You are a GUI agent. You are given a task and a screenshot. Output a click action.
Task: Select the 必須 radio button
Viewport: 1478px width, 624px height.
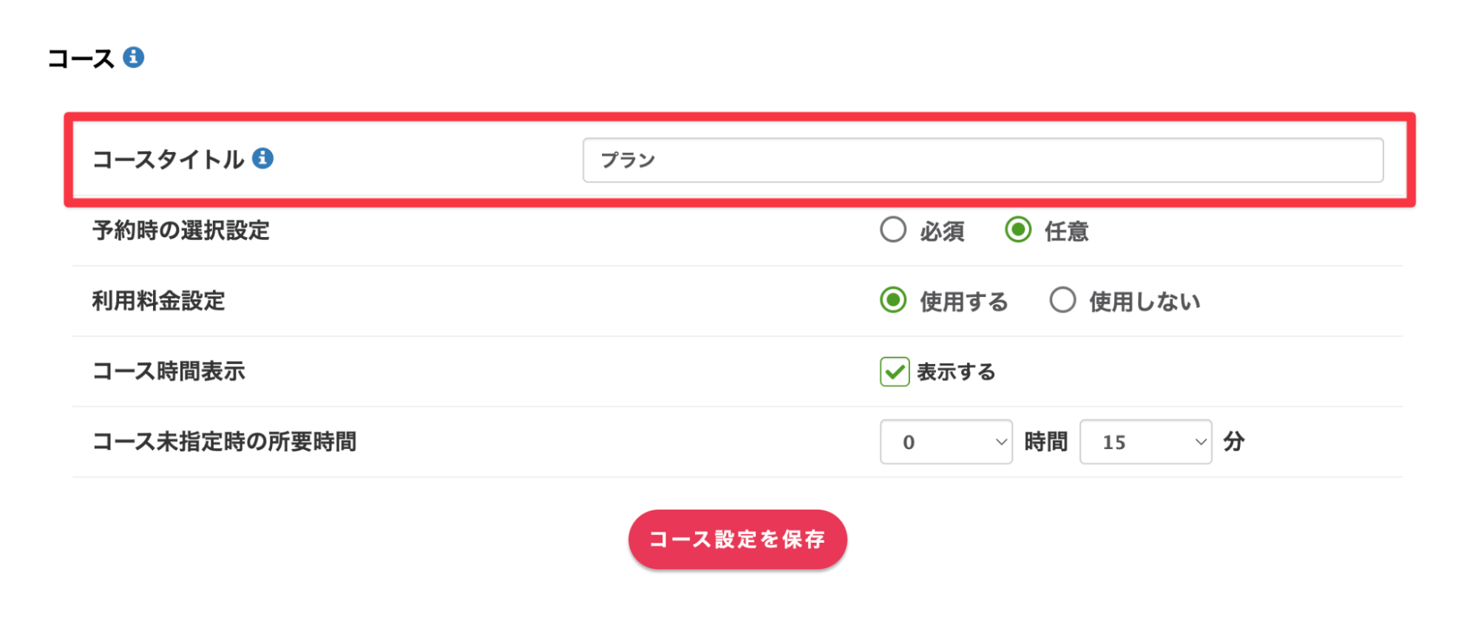click(893, 230)
